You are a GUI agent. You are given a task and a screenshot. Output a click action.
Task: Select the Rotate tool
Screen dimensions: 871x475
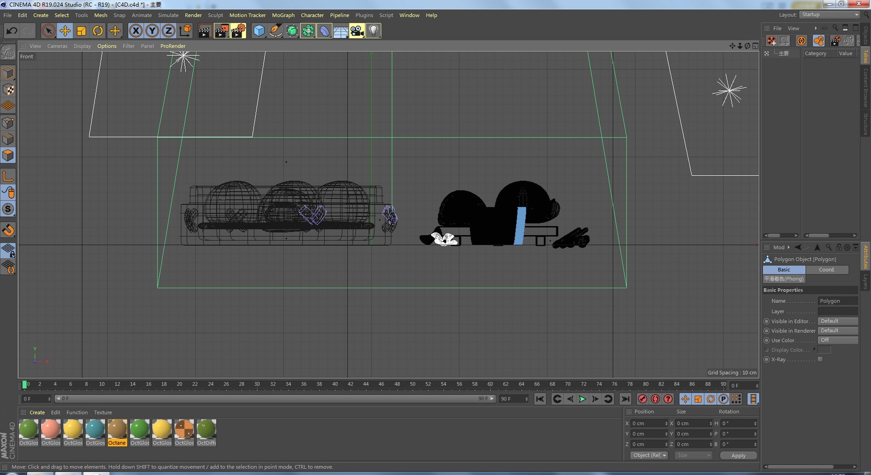coord(98,31)
